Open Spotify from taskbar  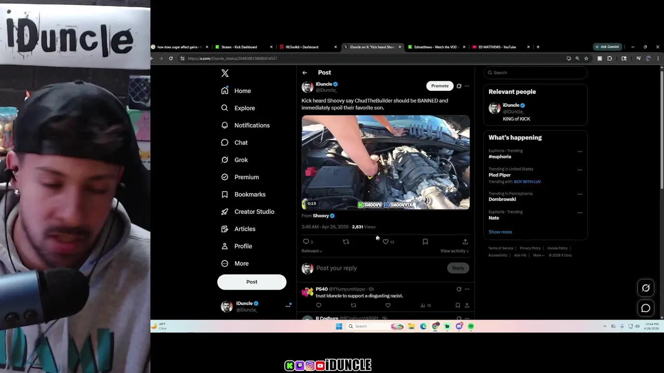471,326
